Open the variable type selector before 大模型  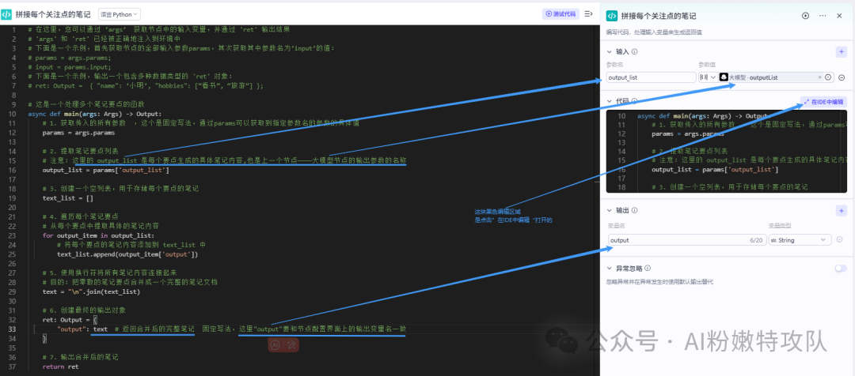coord(707,77)
